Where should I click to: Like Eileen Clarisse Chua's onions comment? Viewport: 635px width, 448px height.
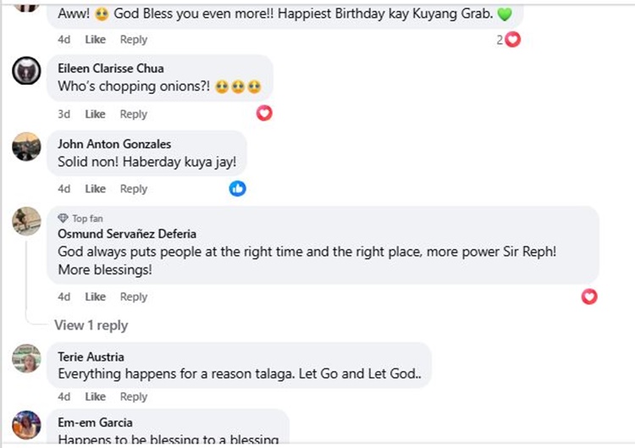pos(96,114)
